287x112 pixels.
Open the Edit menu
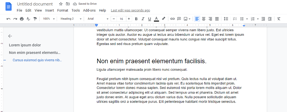point(29,10)
